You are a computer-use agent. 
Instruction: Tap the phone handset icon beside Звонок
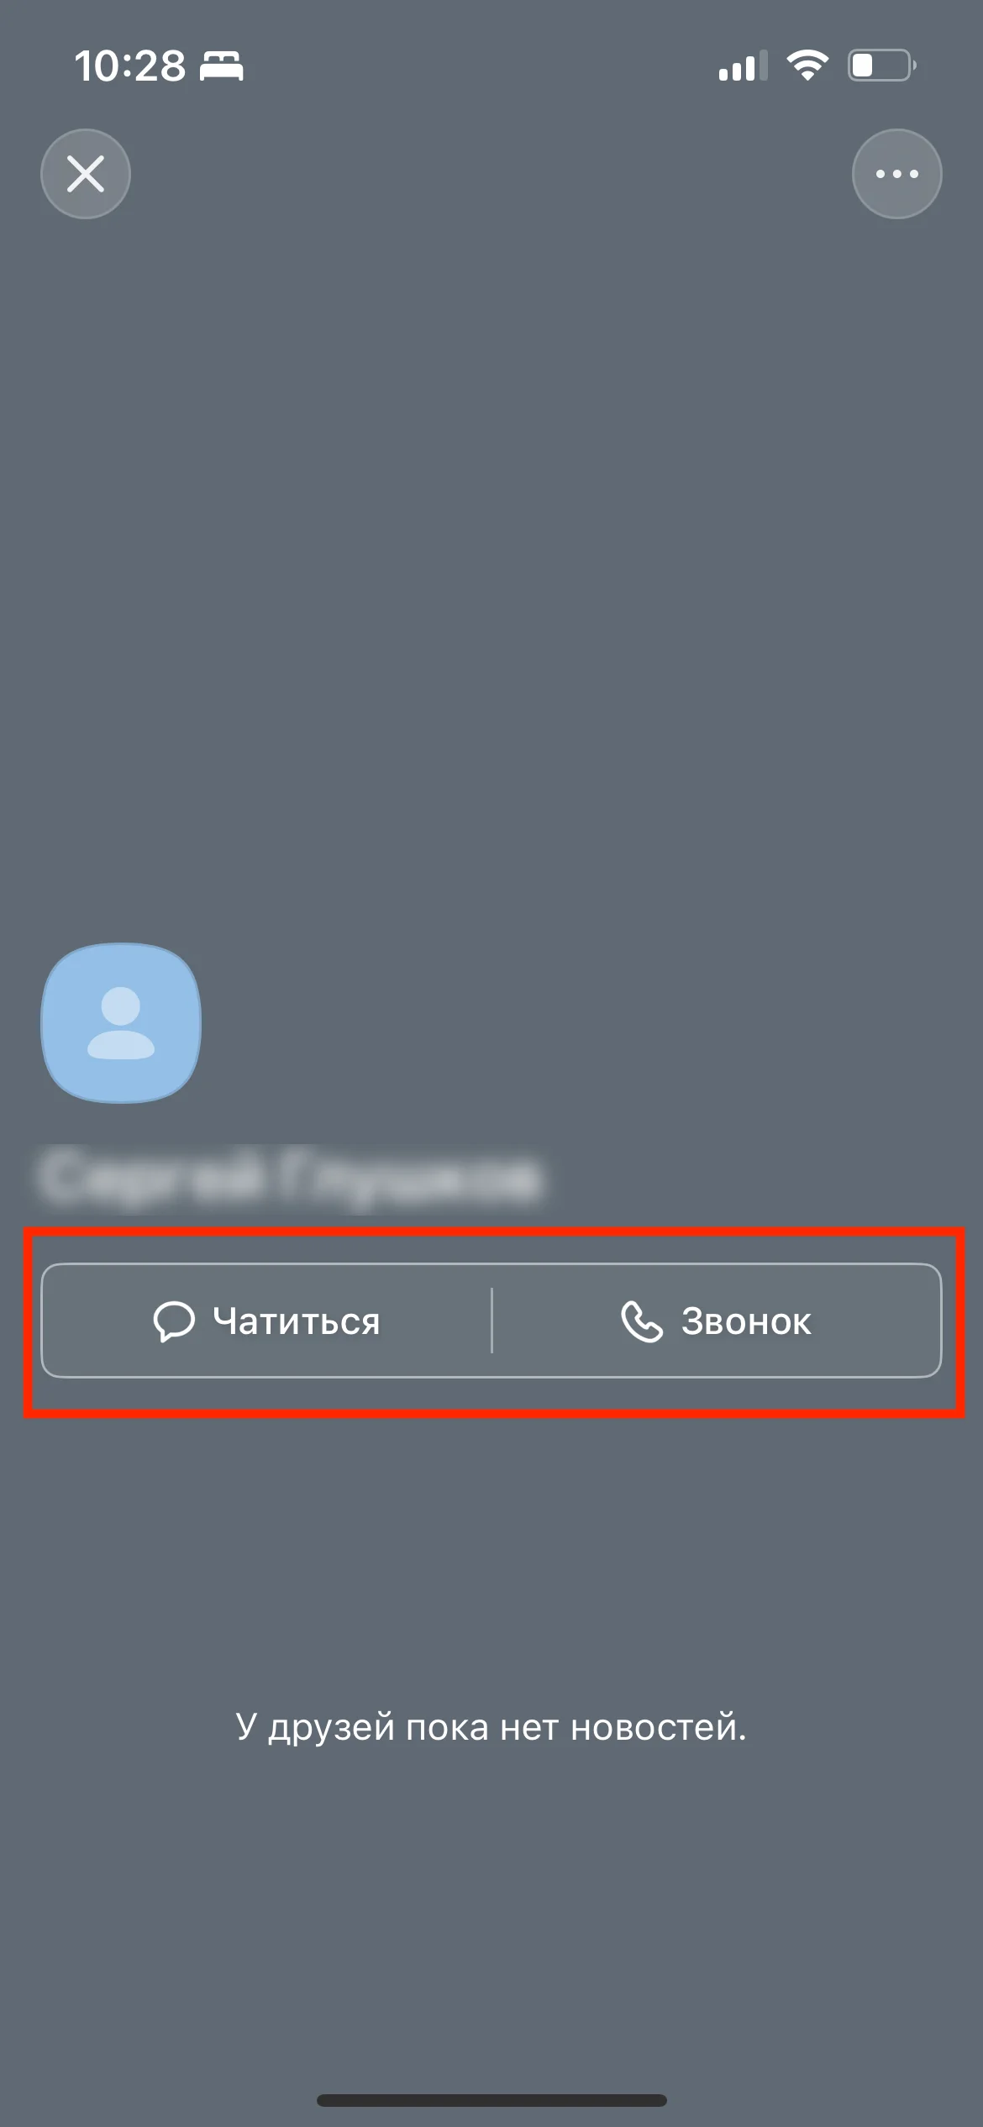pos(642,1321)
